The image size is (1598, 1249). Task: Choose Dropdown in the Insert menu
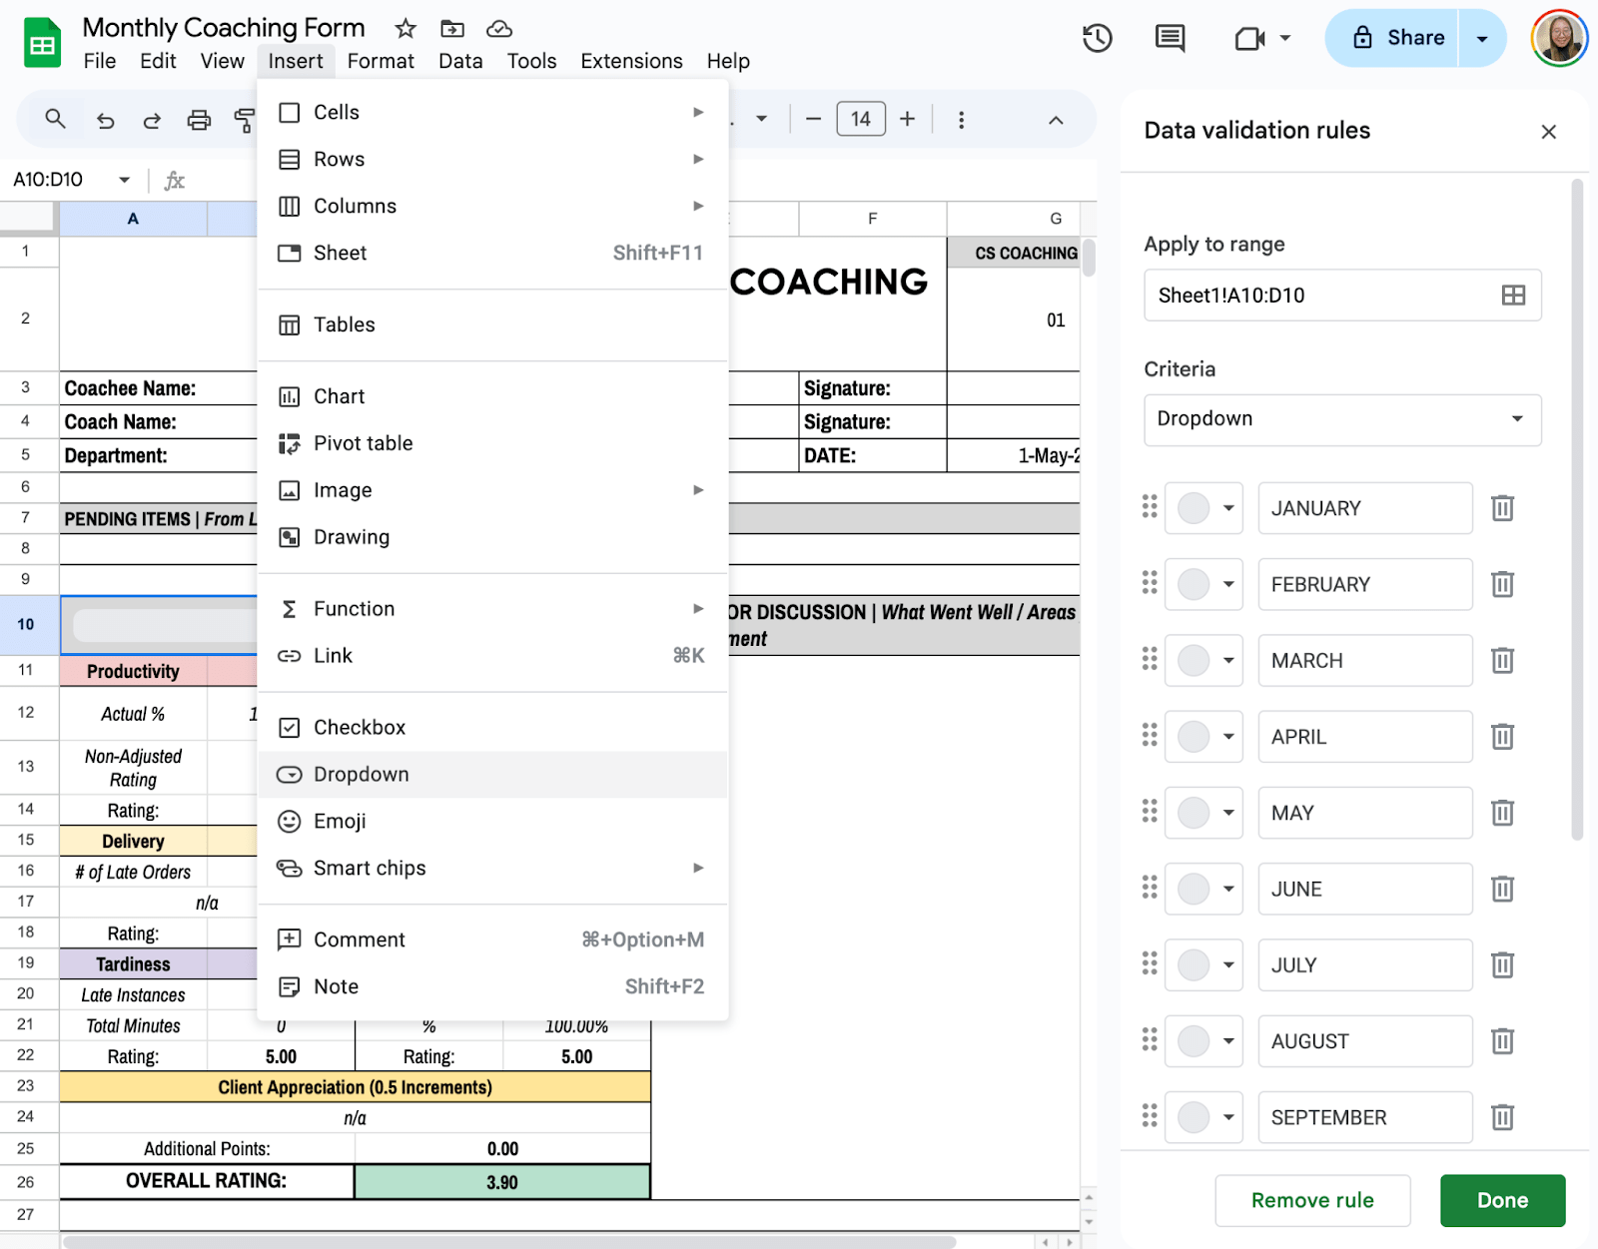[361, 775]
